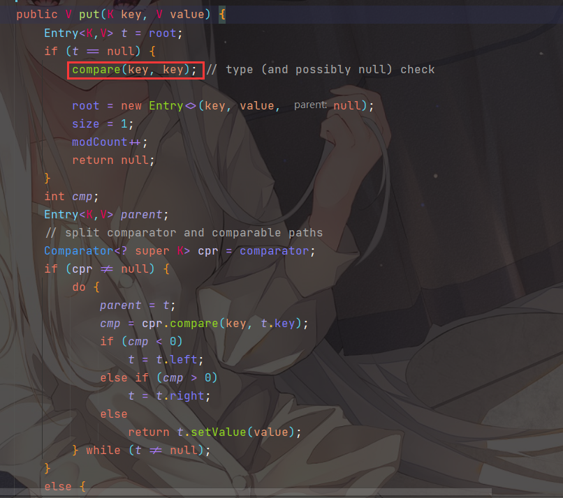Click the 'if (t == null) {' line
The image size is (563, 498).
[x=100, y=52]
